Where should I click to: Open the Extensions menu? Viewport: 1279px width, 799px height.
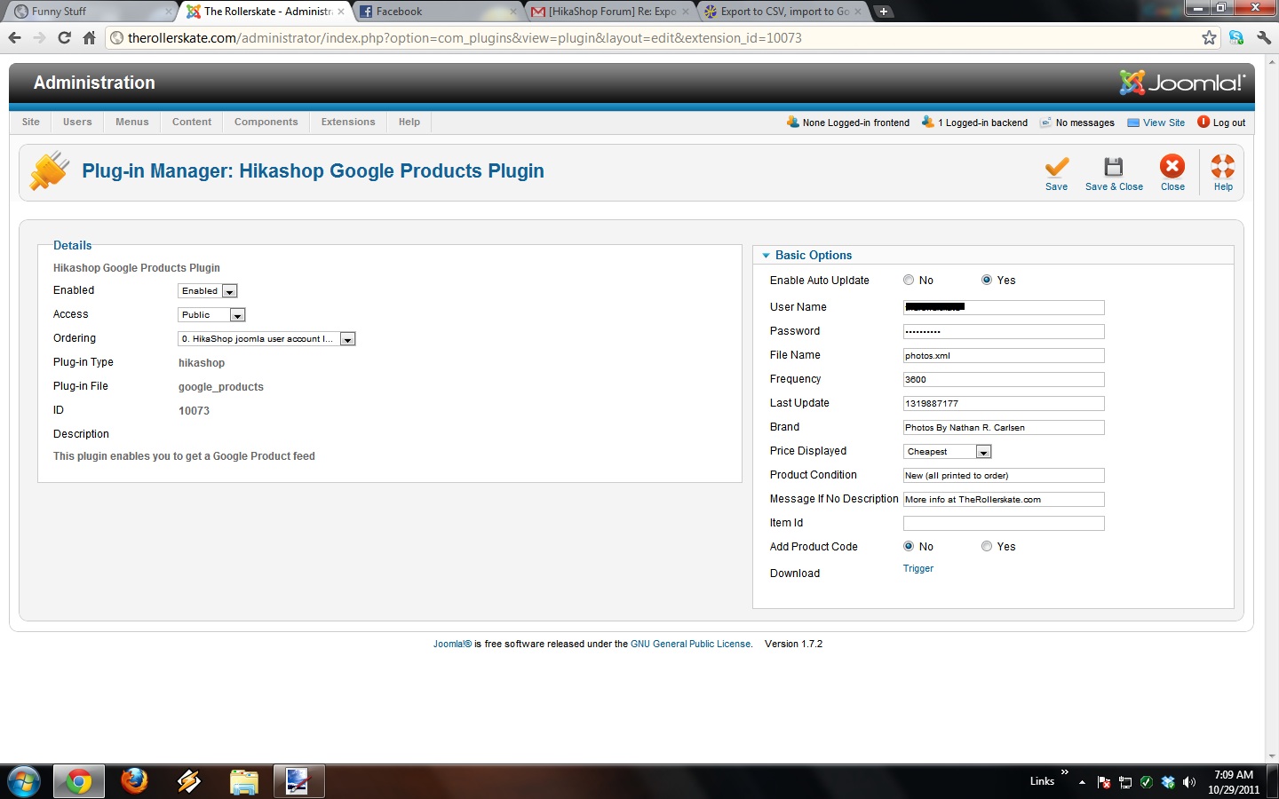348,123
